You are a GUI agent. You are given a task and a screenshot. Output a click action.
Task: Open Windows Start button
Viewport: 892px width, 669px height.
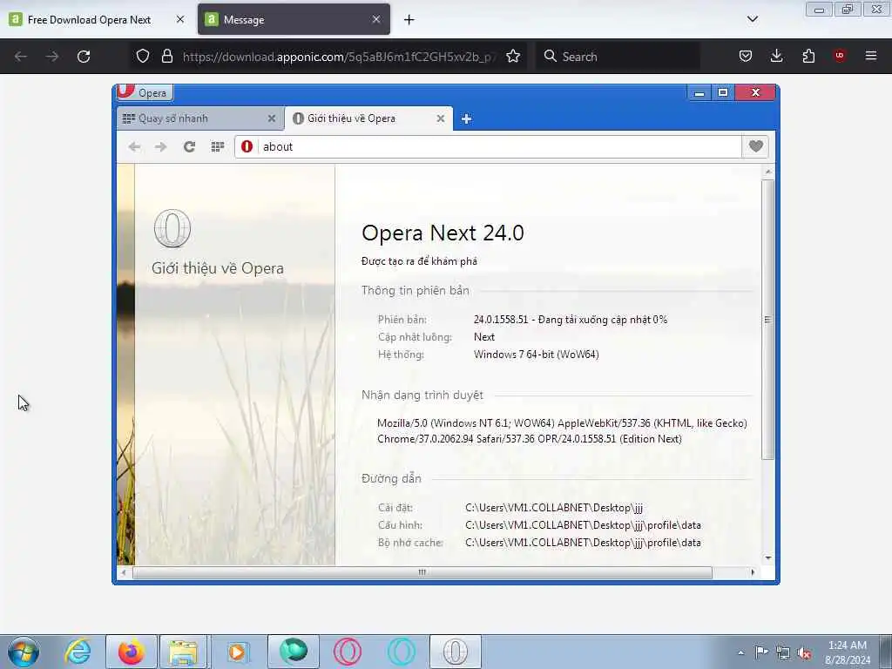tap(24, 652)
